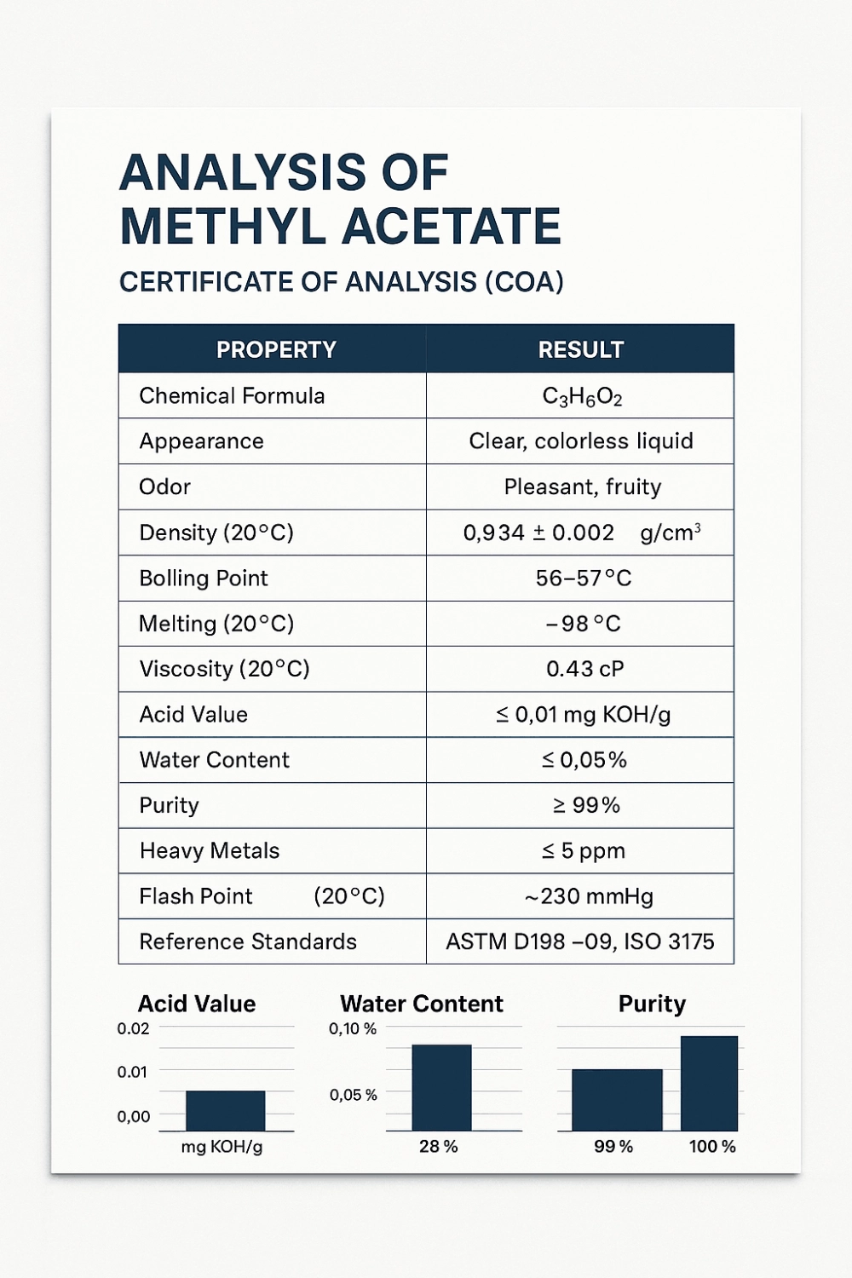Viewport: 852px width, 1278px height.
Task: Click the 100 % Purity chart bar
Action: [x=709, y=1083]
